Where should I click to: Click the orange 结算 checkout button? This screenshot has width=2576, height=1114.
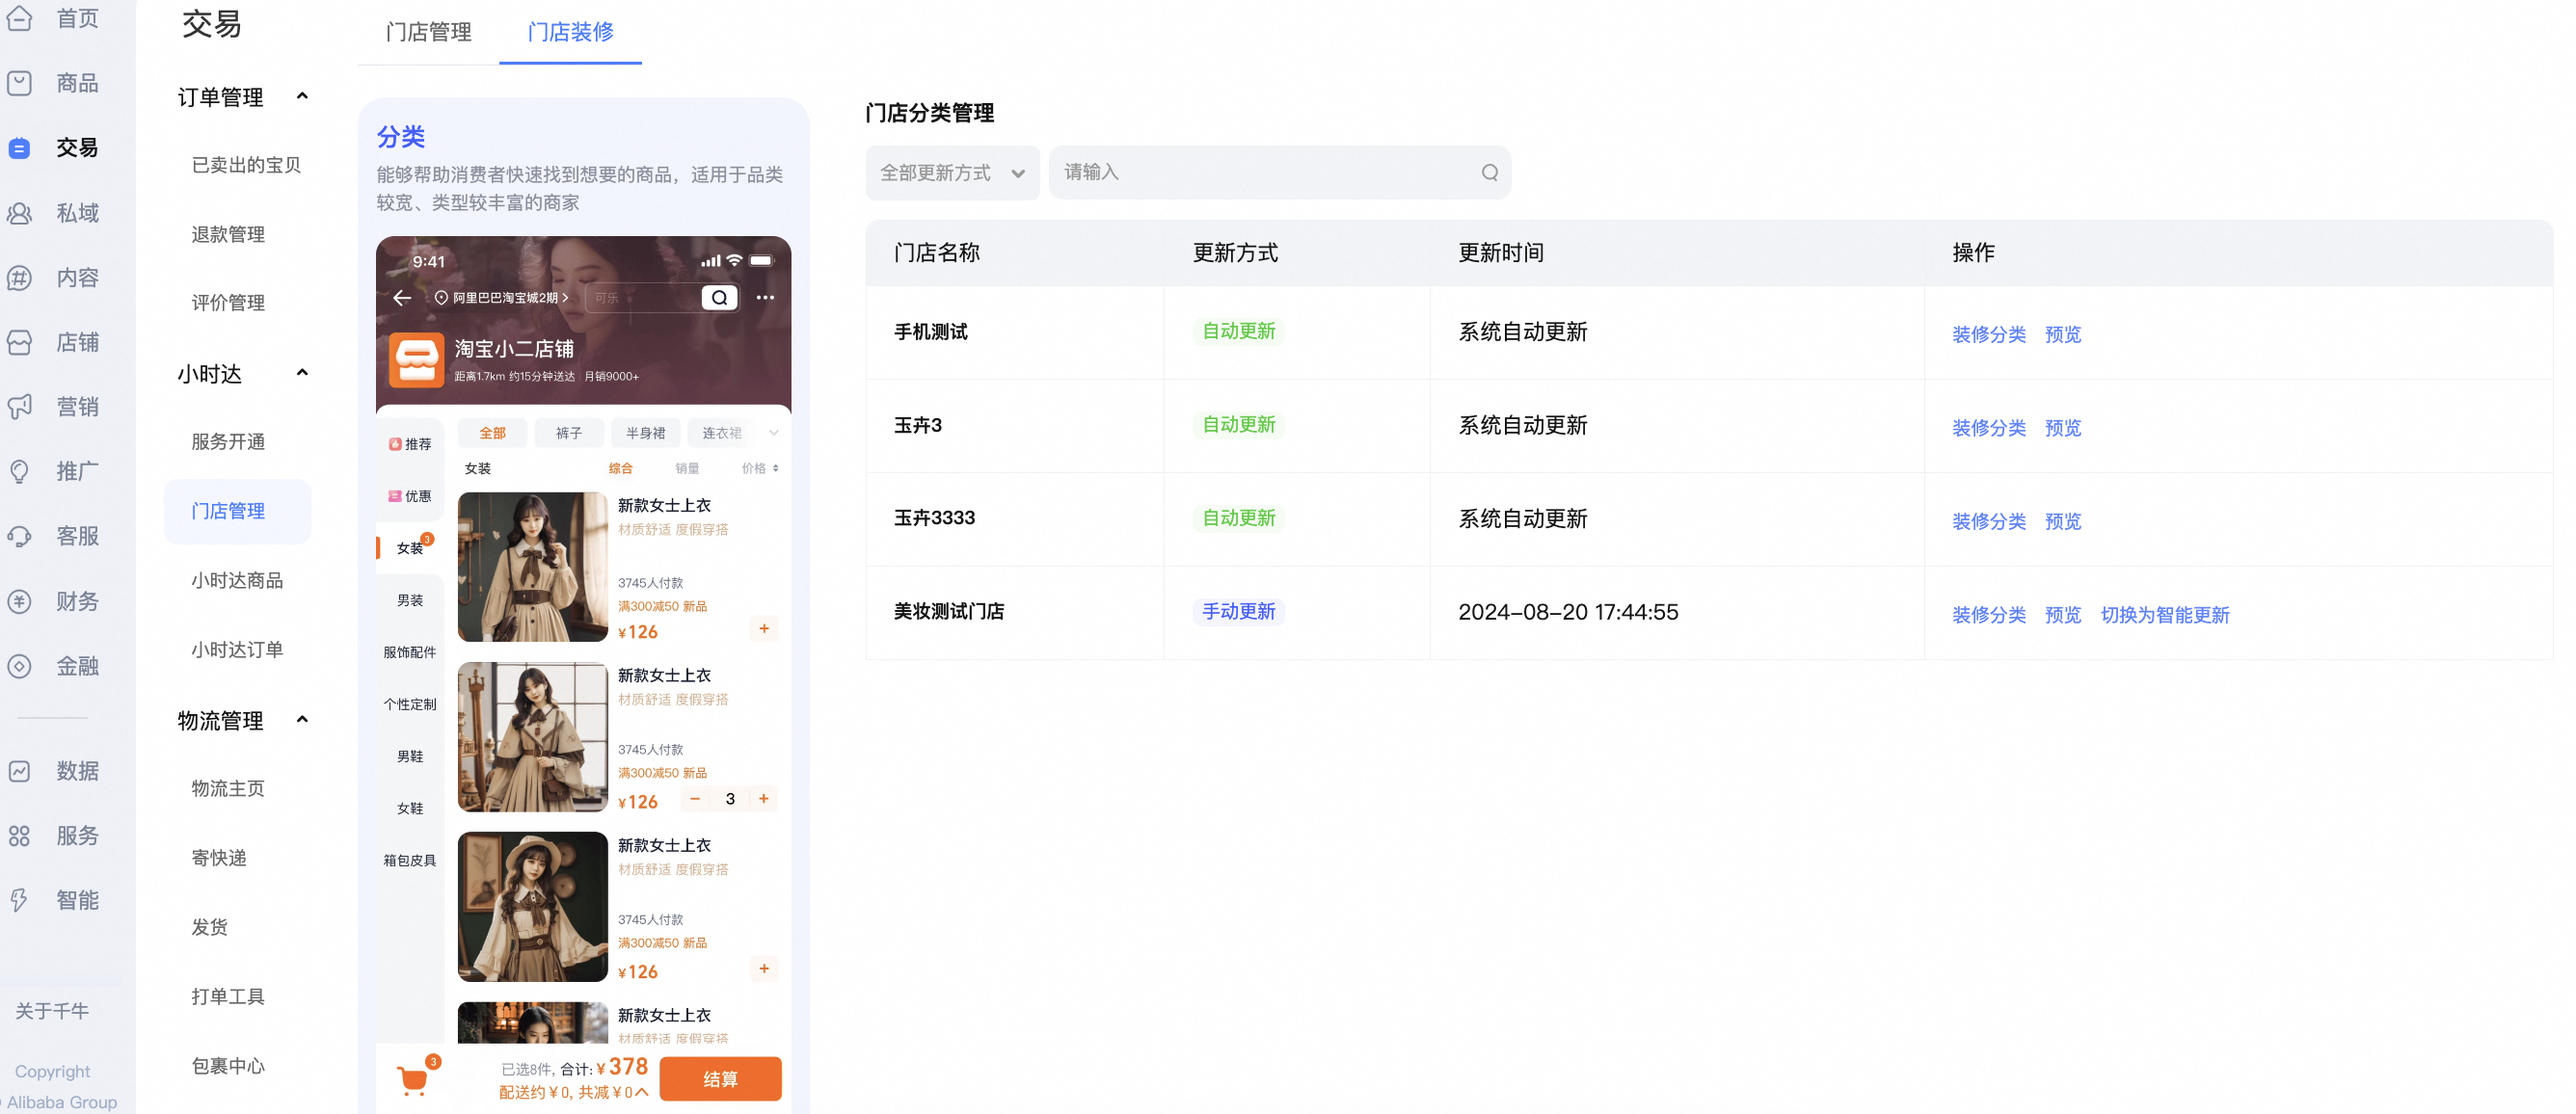720,1079
